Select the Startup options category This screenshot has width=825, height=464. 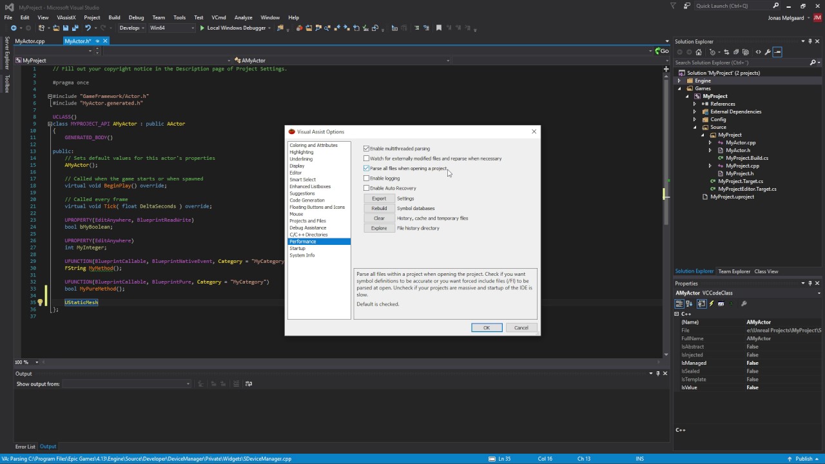297,249
